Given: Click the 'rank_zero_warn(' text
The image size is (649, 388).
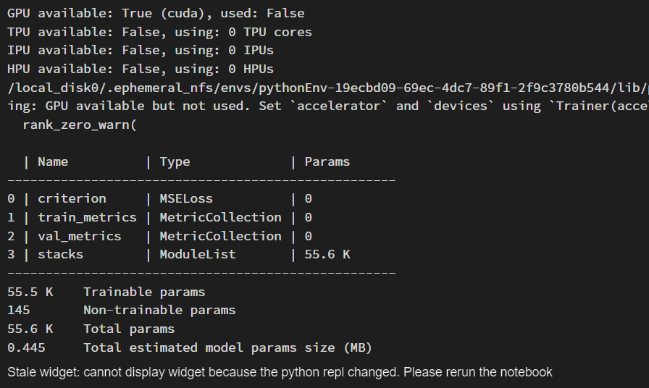Looking at the screenshot, I should pos(80,125).
